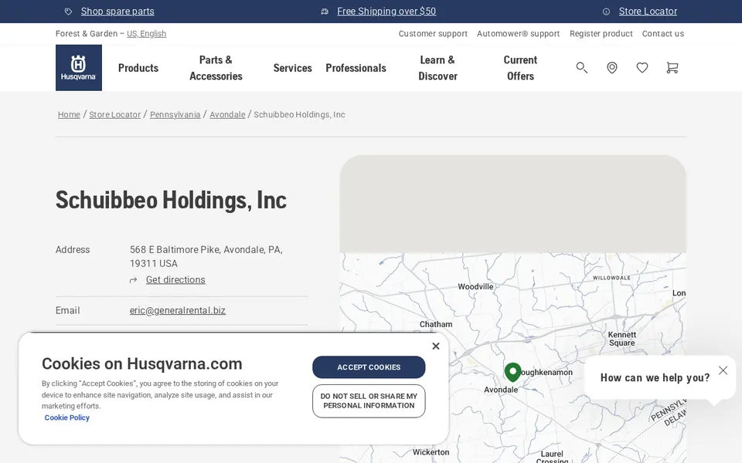Go to Avondale breadcrumb
Screen dimensions: 742x463
pos(227,114)
